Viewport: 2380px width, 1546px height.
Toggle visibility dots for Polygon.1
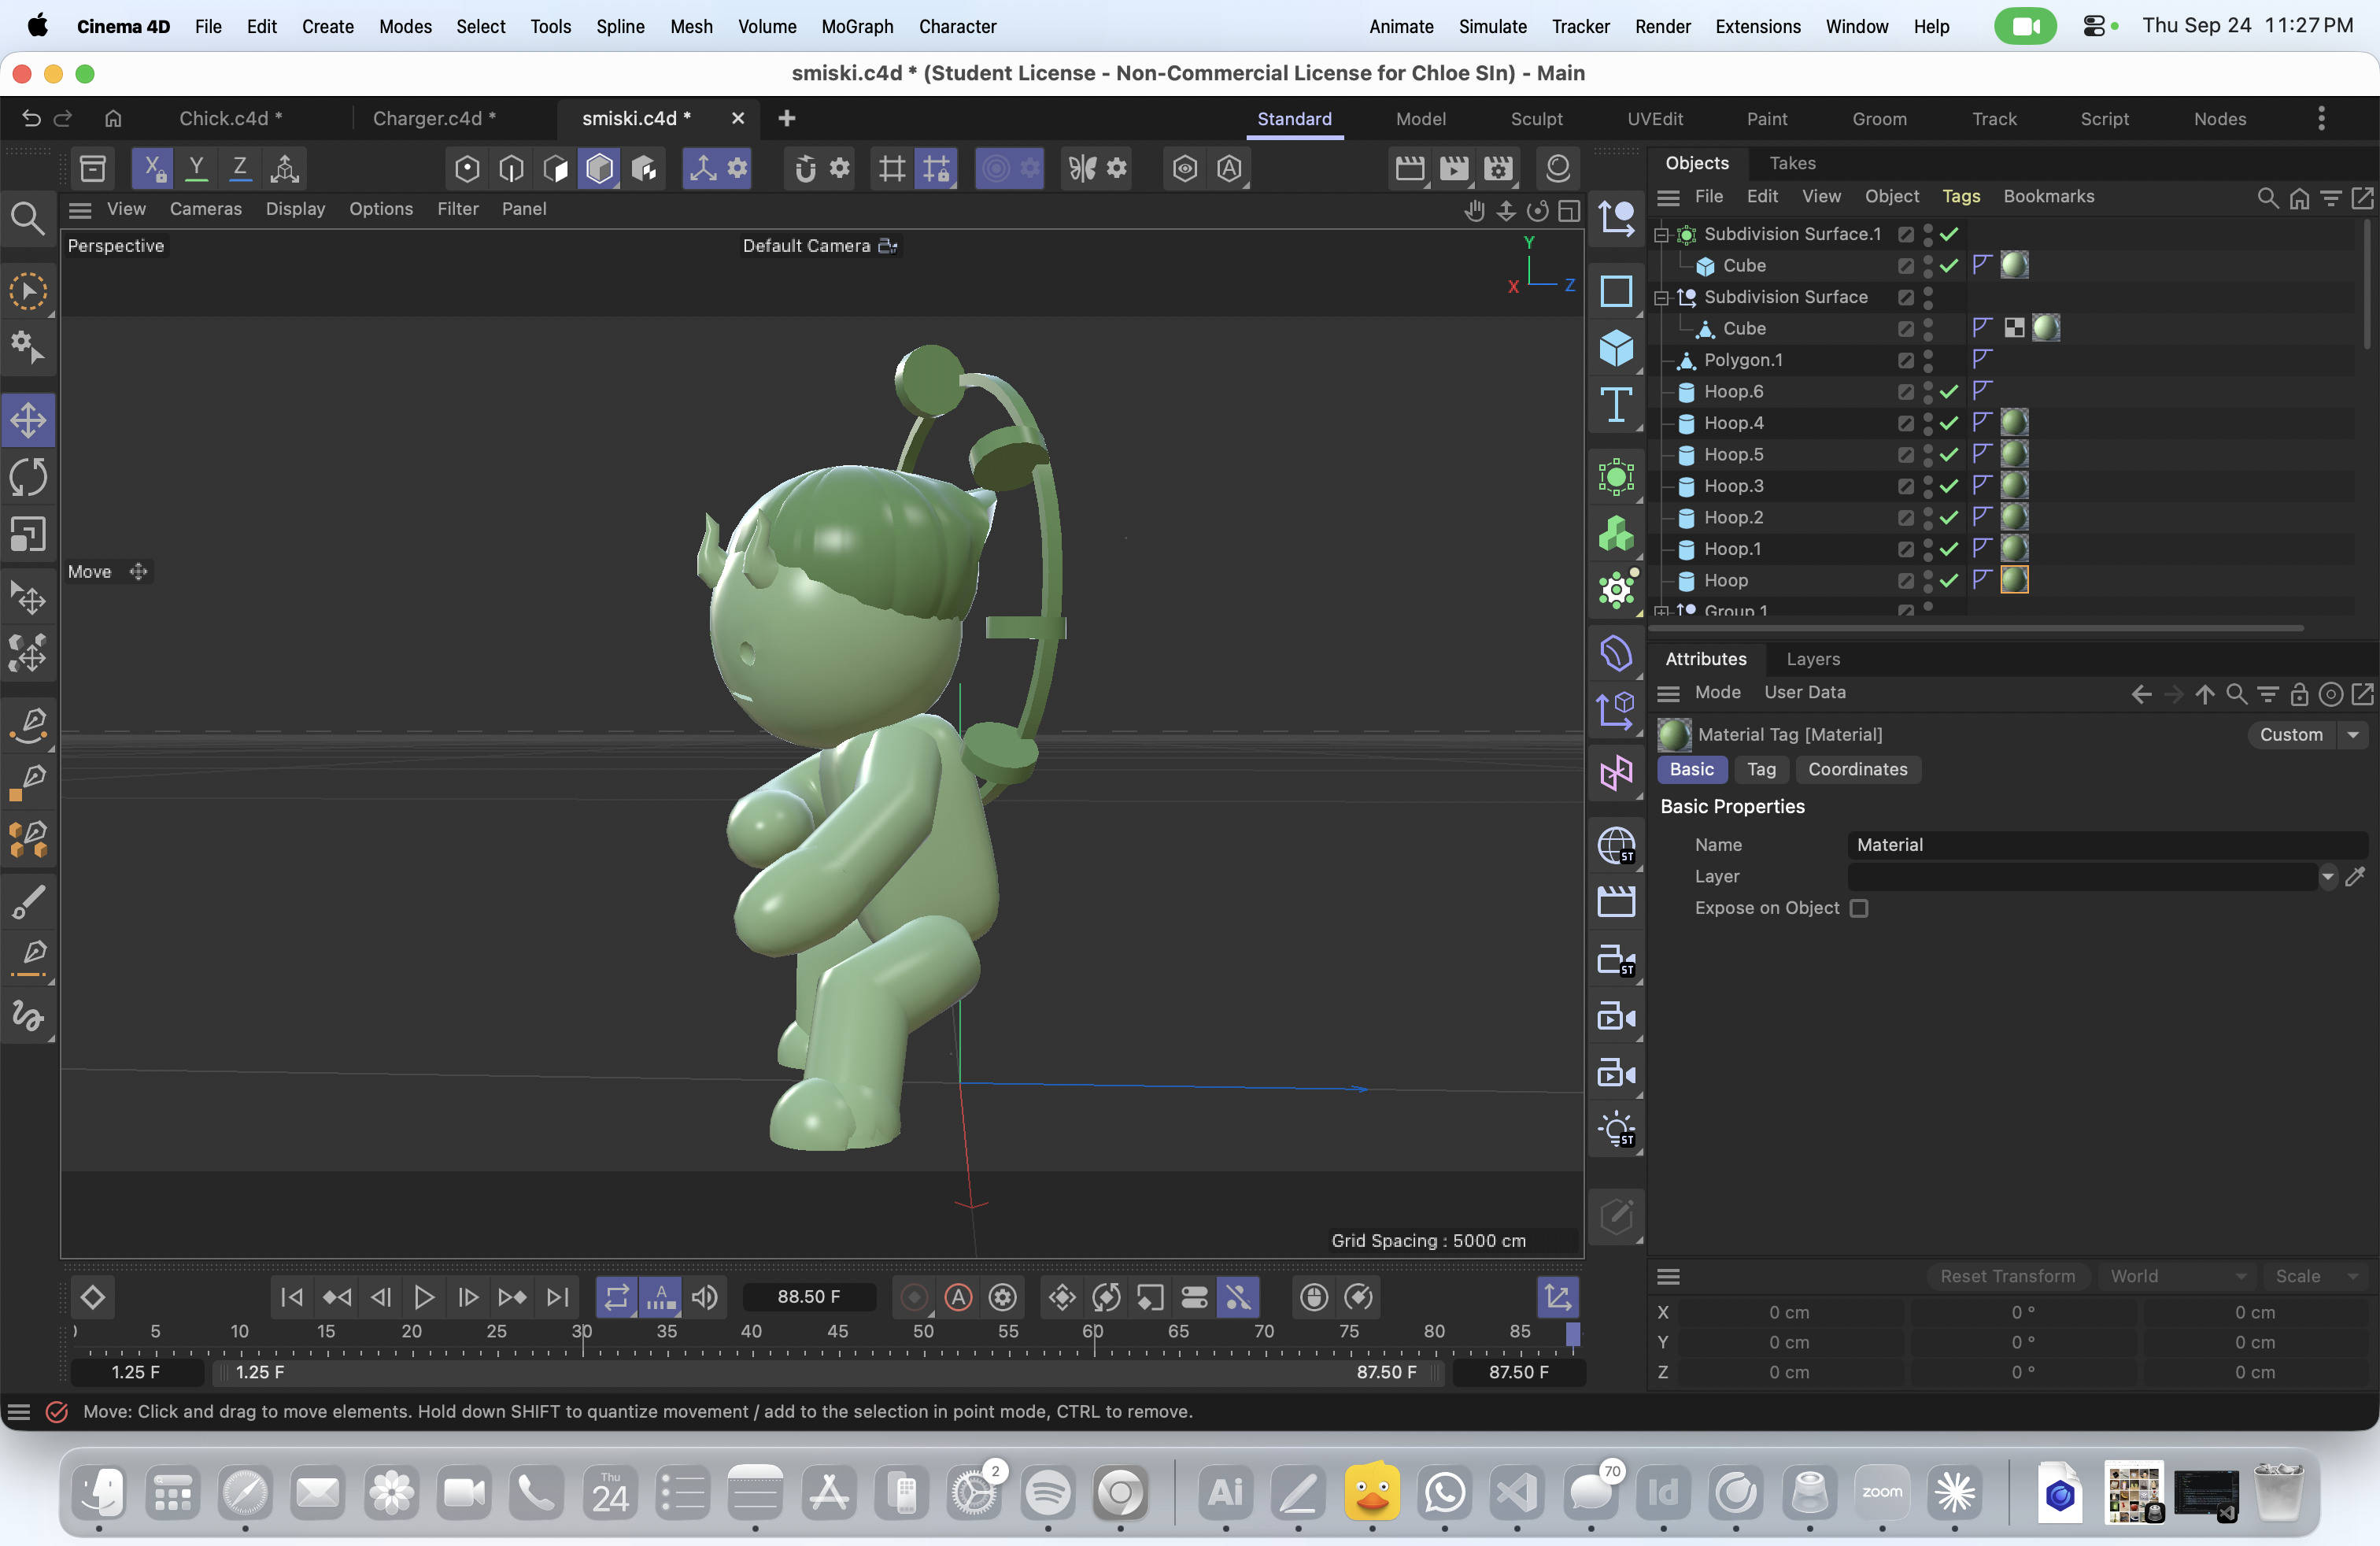(1928, 360)
